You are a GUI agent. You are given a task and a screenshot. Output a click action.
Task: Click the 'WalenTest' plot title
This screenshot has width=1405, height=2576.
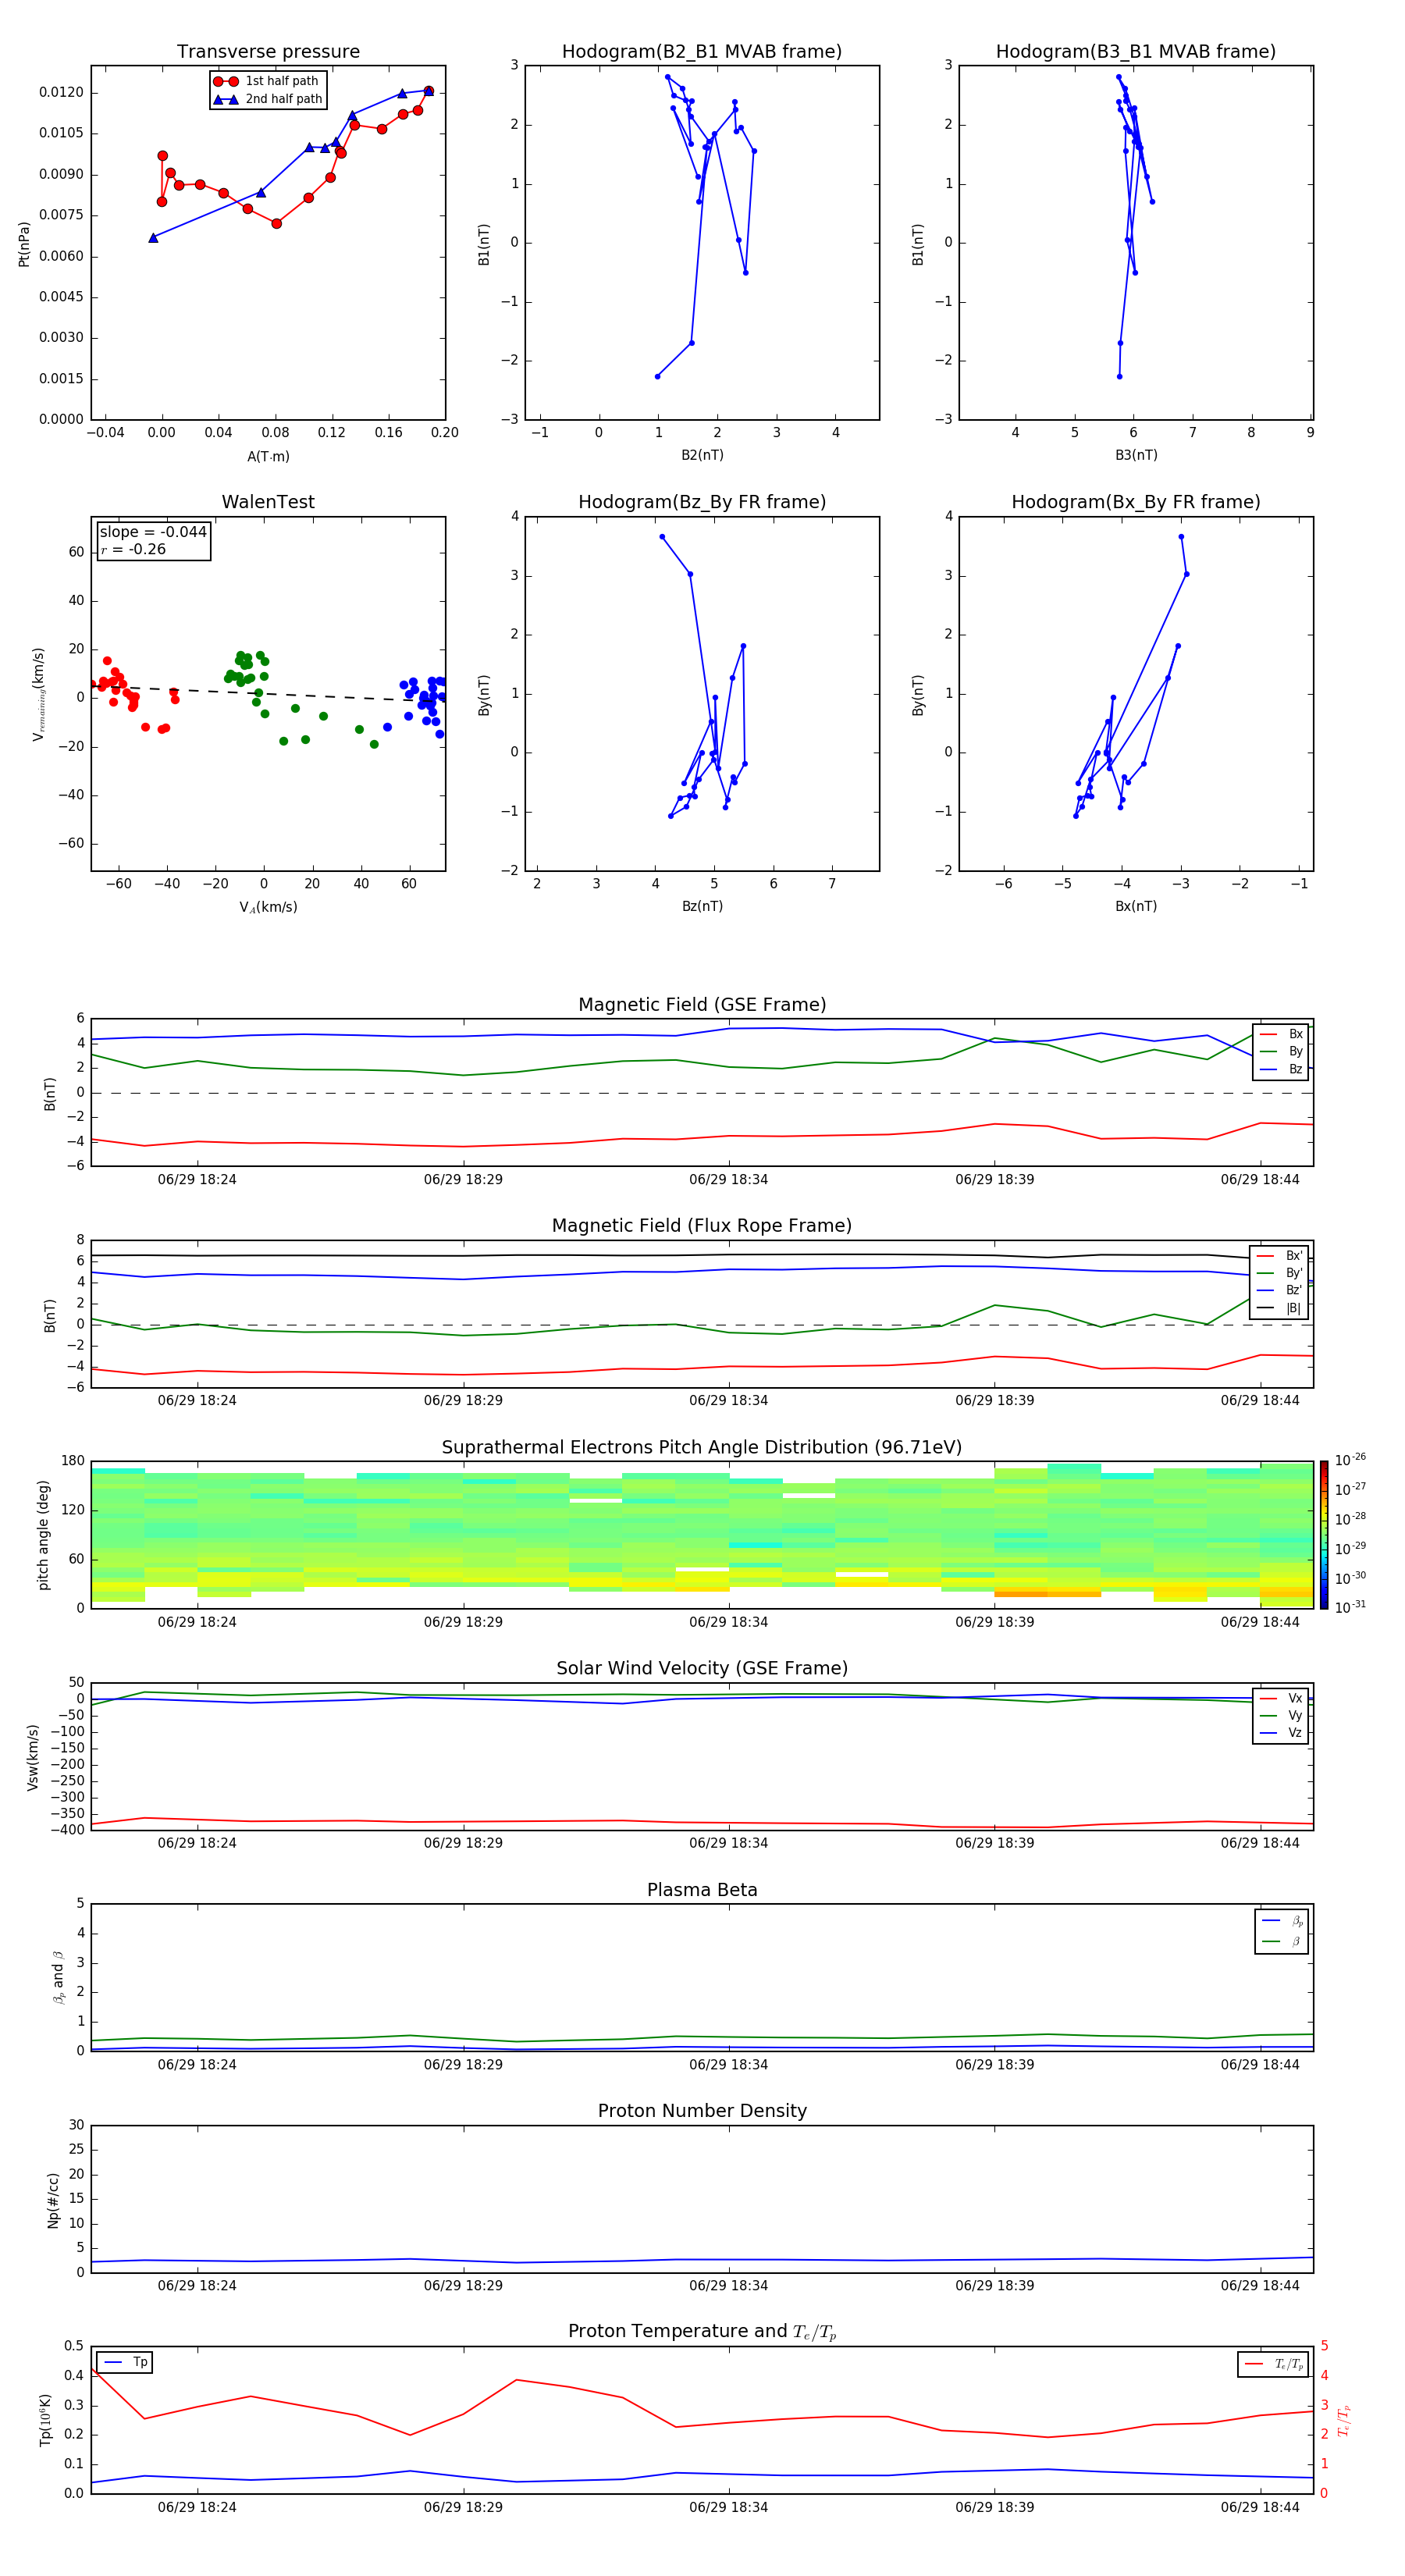coord(268,502)
